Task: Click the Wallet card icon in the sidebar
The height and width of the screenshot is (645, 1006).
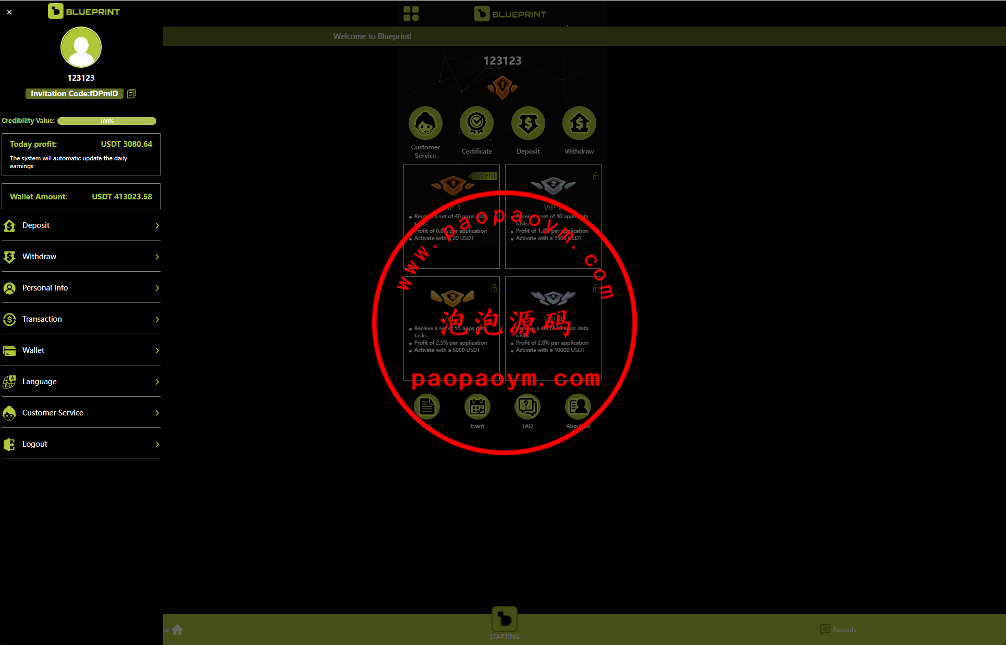Action: (x=9, y=350)
